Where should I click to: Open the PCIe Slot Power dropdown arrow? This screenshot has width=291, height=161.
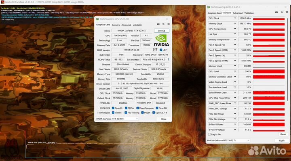235,114
